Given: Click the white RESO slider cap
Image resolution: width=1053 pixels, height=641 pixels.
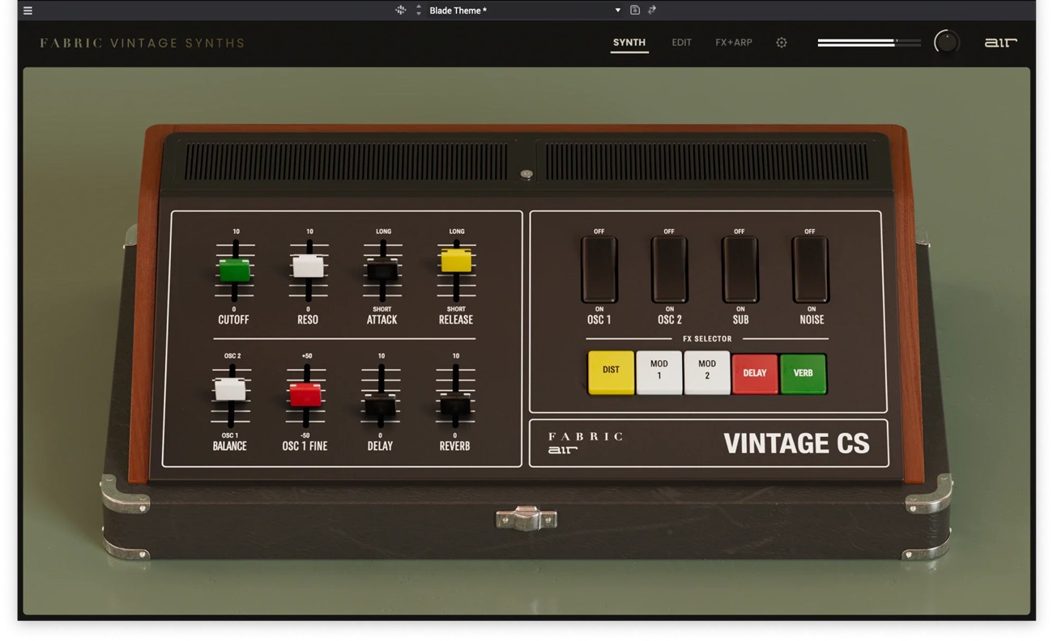Looking at the screenshot, I should coord(309,266).
